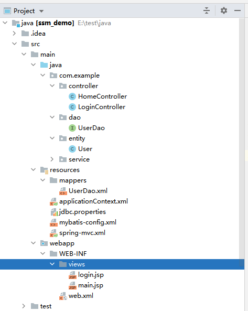Collapse the resources folder
This screenshot has width=248, height=311.
click(34, 169)
